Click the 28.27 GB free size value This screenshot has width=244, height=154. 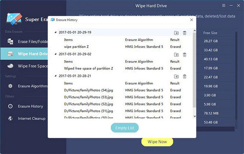coord(211,41)
